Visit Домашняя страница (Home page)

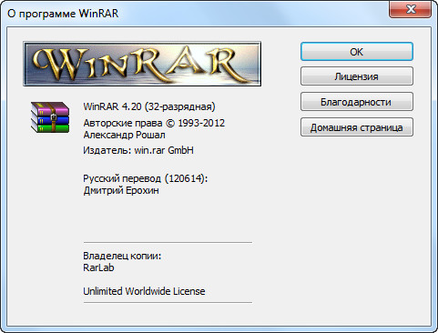point(357,127)
